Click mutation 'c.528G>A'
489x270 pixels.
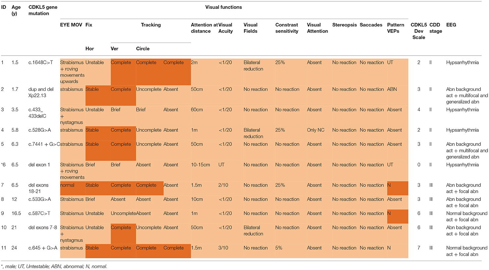click(40, 130)
